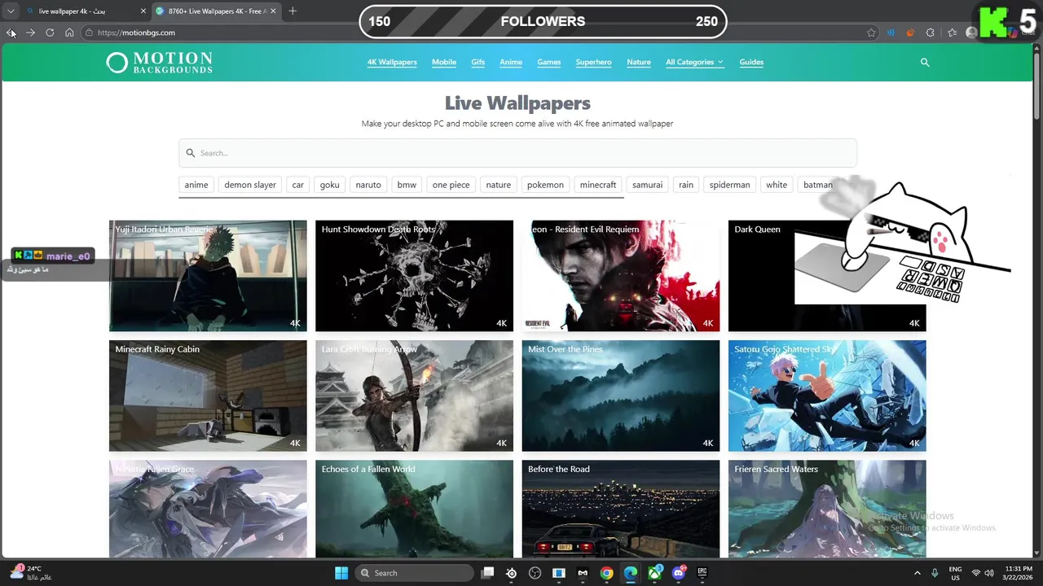This screenshot has width=1043, height=586.
Task: Select the 'samurai' tag
Action: (x=648, y=185)
